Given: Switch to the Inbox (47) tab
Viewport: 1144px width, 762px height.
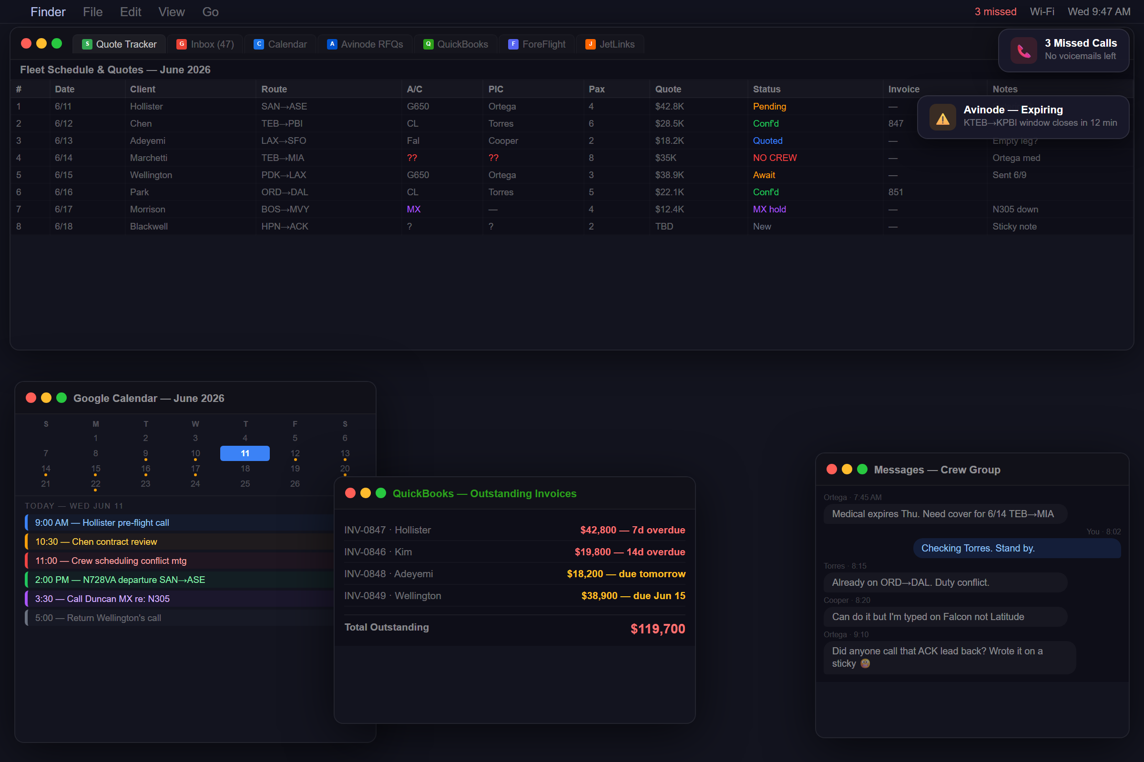Looking at the screenshot, I should click(x=205, y=44).
